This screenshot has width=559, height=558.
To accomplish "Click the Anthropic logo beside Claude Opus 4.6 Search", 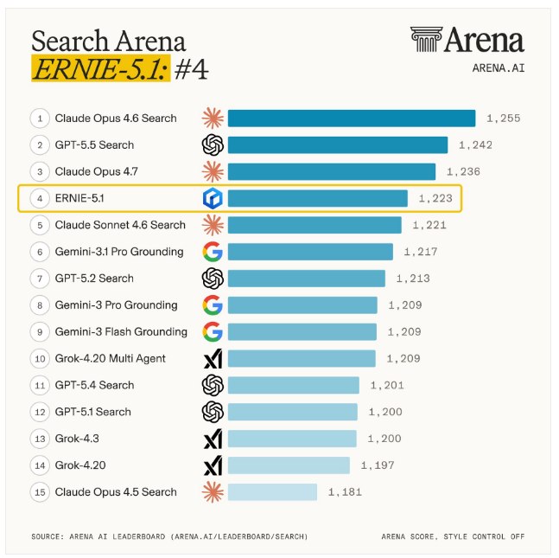I will [x=213, y=119].
